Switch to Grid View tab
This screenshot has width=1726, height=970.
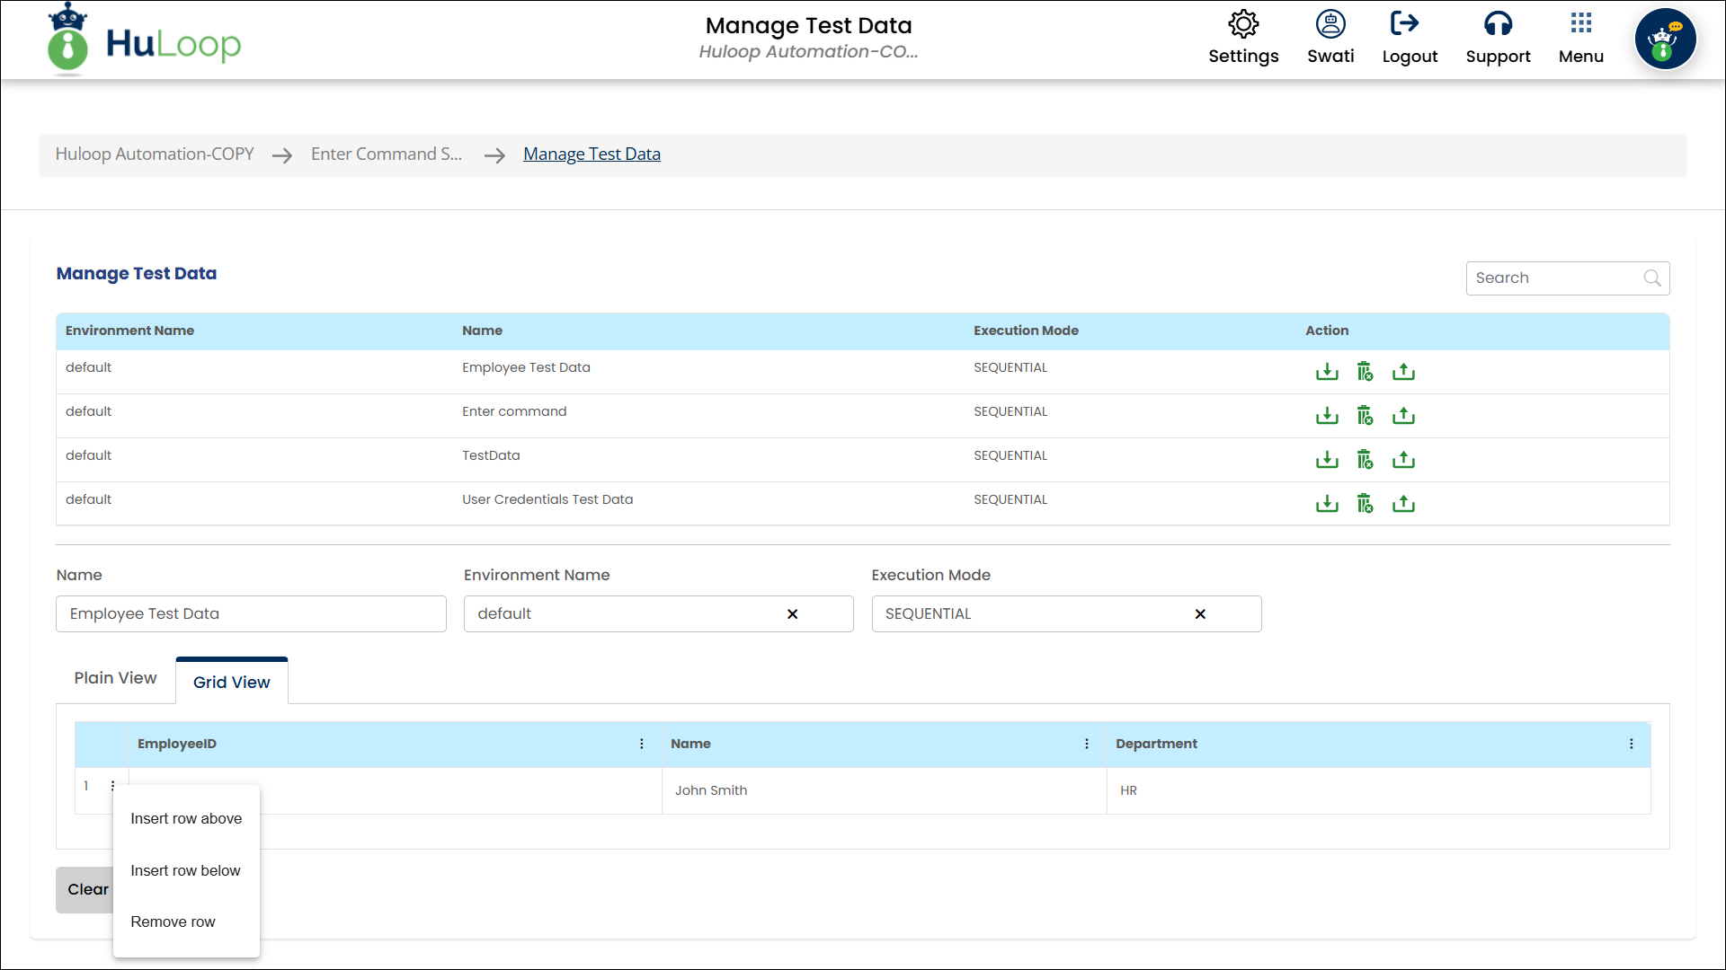pyautogui.click(x=232, y=683)
